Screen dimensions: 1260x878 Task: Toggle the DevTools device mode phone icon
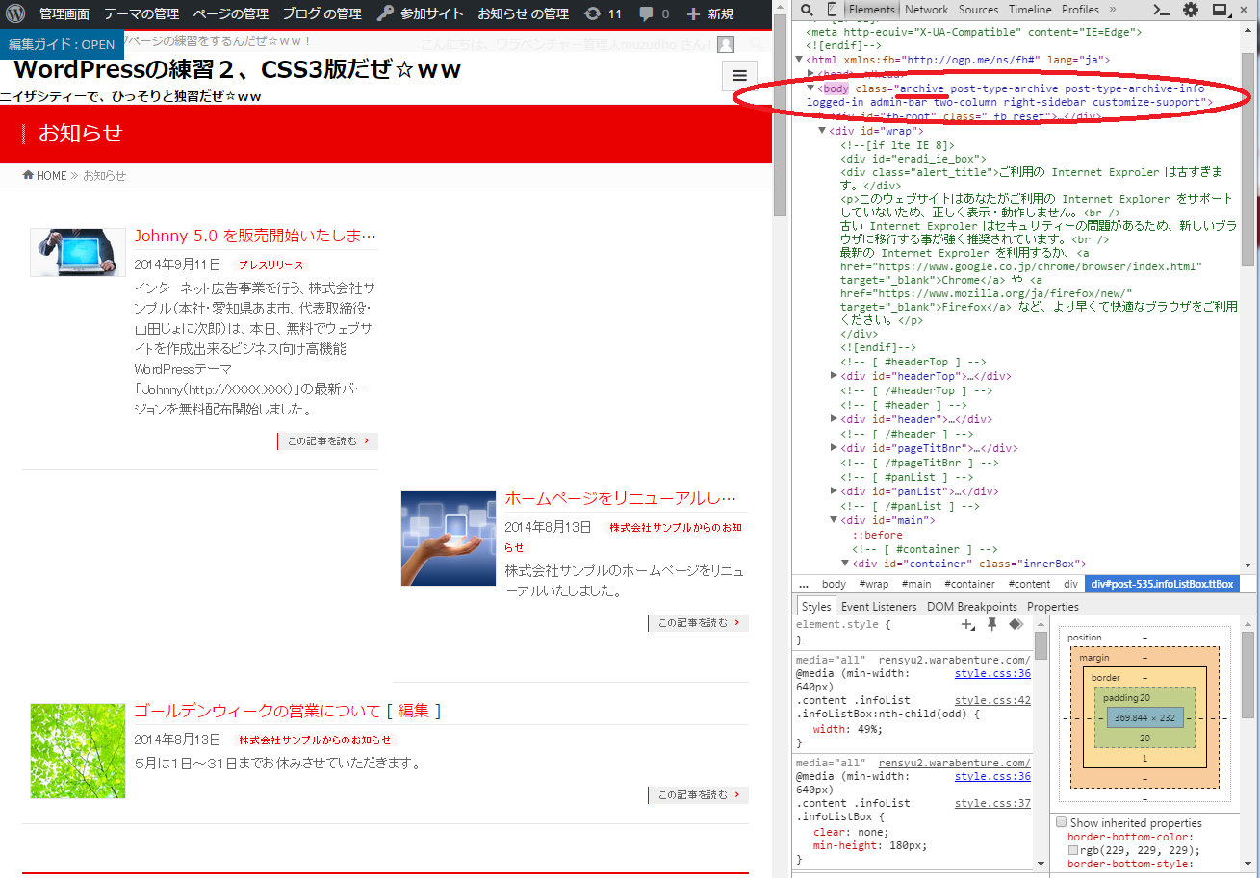pyautogui.click(x=832, y=10)
